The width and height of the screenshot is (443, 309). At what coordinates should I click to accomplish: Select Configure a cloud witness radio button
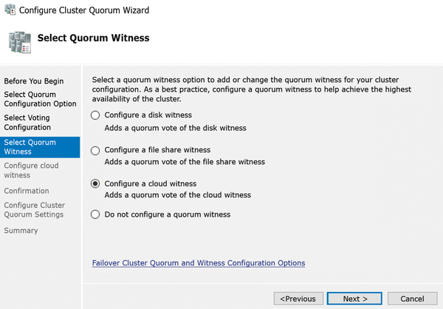(x=95, y=183)
